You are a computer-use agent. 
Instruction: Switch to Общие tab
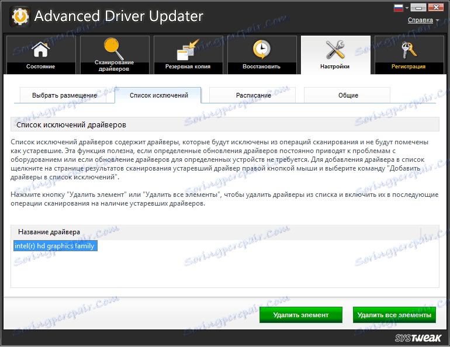[348, 95]
